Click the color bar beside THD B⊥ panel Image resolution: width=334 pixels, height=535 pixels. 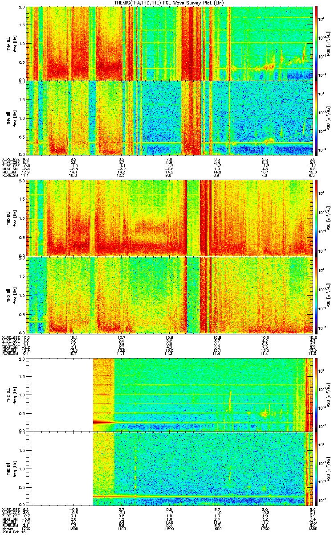point(316,218)
